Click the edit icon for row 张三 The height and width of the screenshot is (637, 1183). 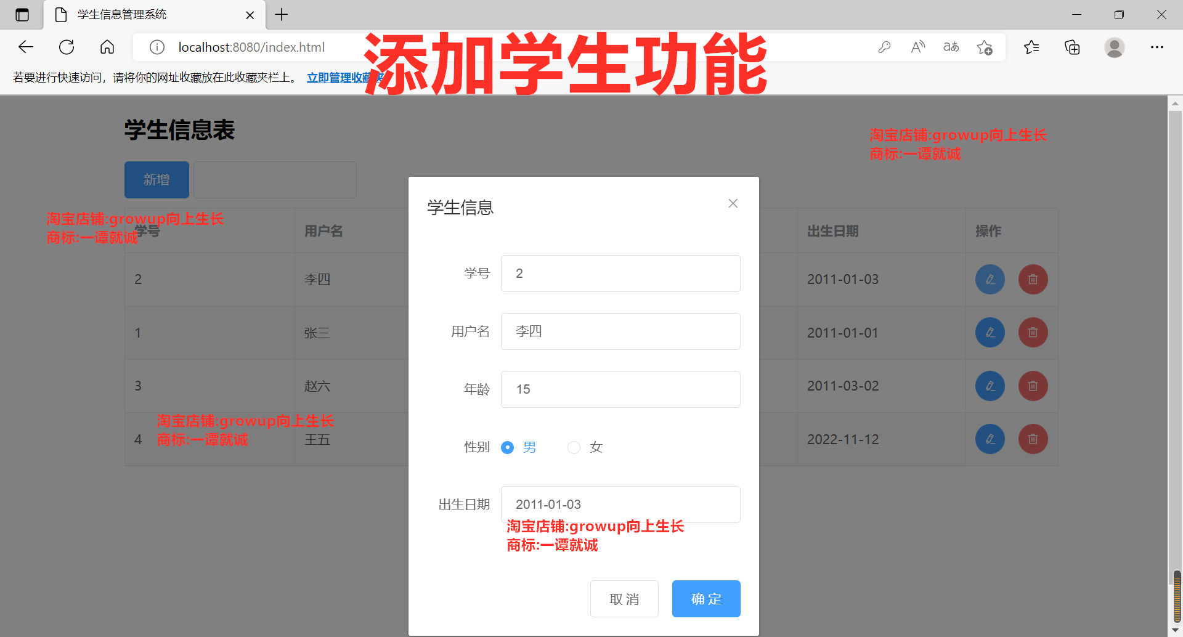tap(990, 333)
